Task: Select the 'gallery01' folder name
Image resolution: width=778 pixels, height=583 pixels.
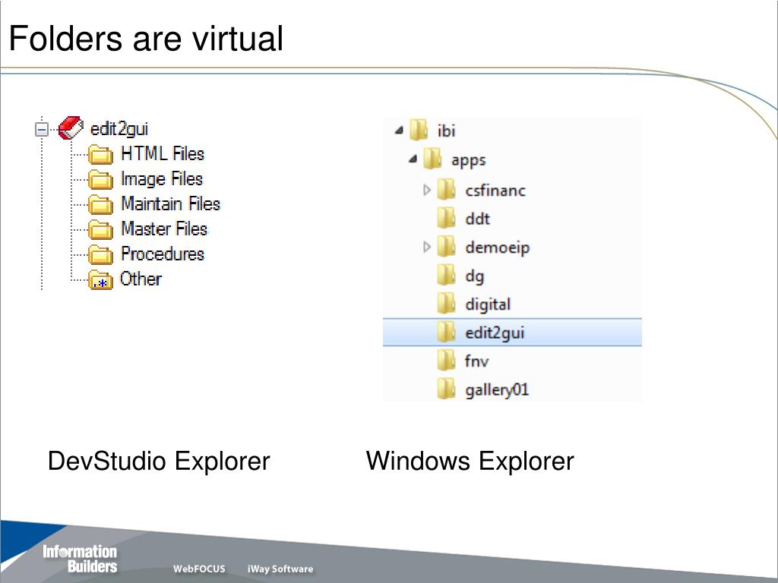Action: click(x=497, y=389)
